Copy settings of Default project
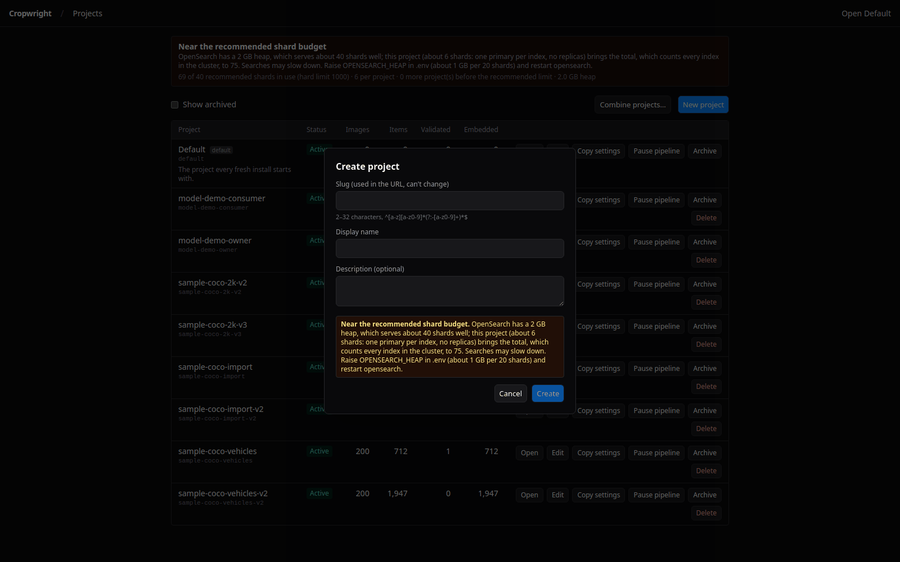Screen dimensions: 900x562 (x=598, y=151)
